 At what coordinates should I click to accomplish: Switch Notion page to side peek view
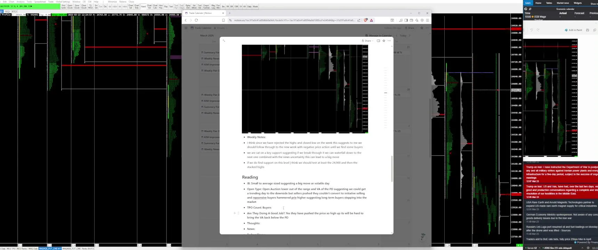378,41
